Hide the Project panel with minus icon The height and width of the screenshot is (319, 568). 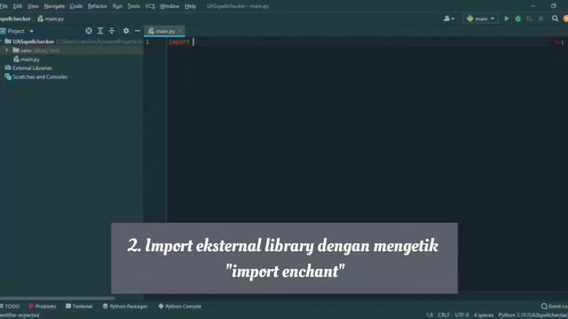click(x=138, y=31)
